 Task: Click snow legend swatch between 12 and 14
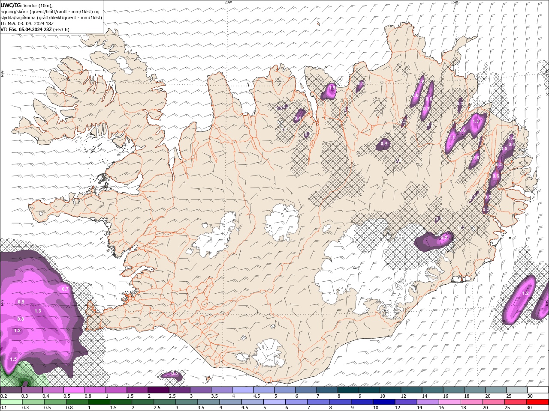click(411, 390)
